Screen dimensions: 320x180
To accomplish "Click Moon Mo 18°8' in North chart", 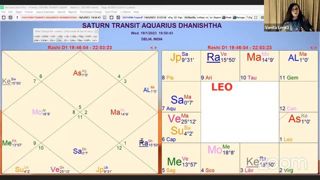I will tap(41, 112).
